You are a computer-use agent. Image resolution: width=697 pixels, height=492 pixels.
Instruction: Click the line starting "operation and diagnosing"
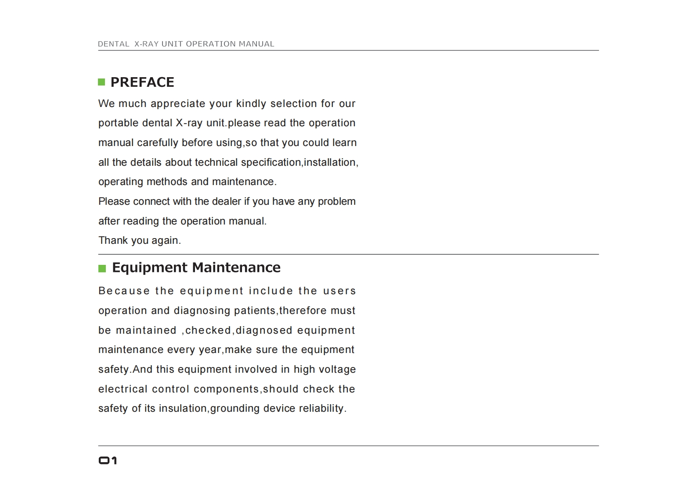point(227,310)
